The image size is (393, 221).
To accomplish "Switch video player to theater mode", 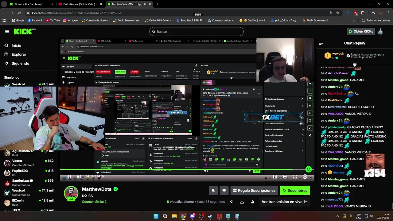I will click(285, 176).
